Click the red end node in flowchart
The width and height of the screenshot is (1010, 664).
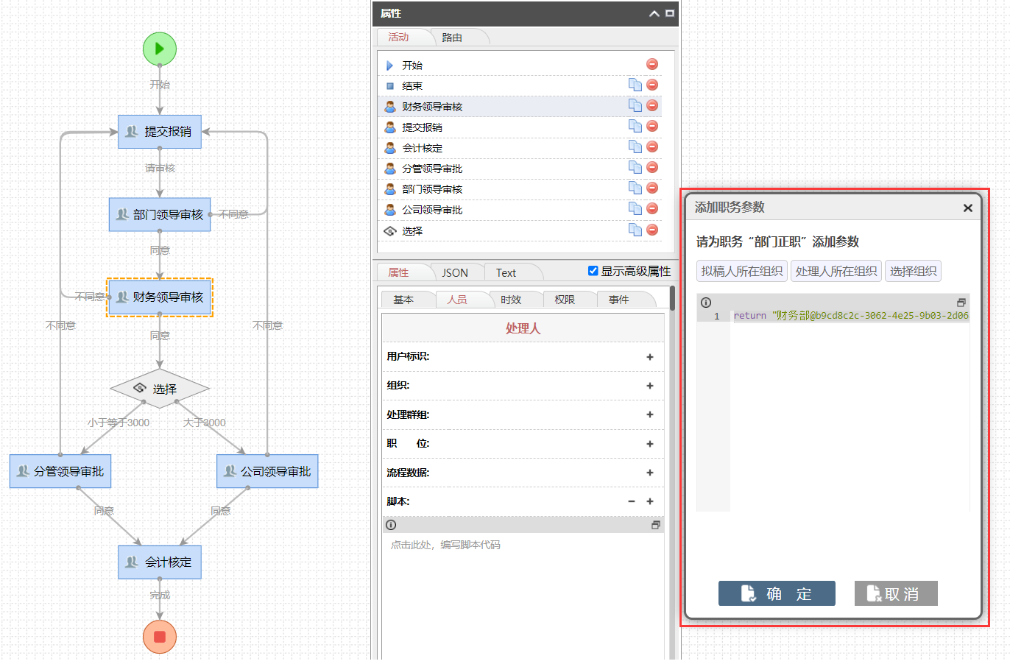(x=160, y=637)
